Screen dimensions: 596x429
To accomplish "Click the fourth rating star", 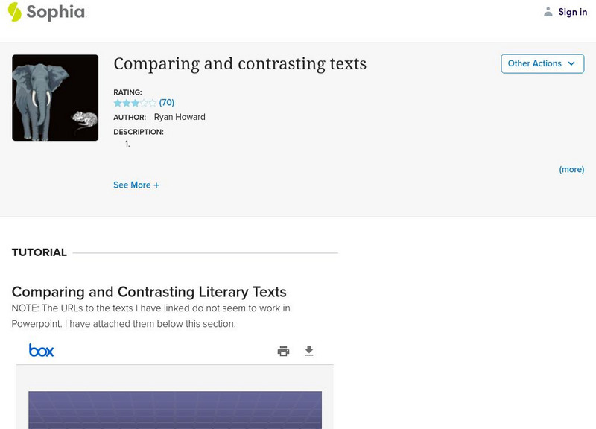I will (144, 103).
